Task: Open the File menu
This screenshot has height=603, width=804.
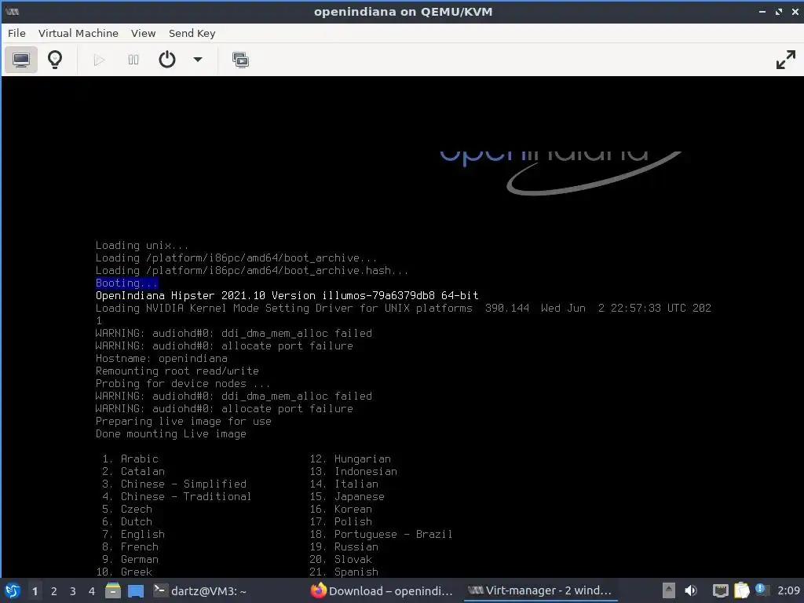Action: tap(16, 33)
